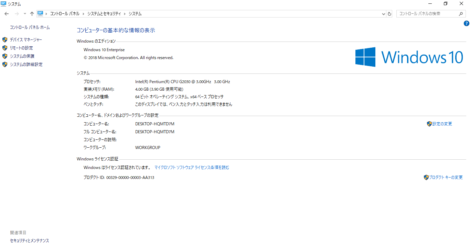Click processor value Intel(R) Pentium(R) CPU G2030

[182, 82]
